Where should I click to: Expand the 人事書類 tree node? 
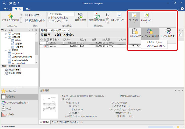[x=6, y=34]
